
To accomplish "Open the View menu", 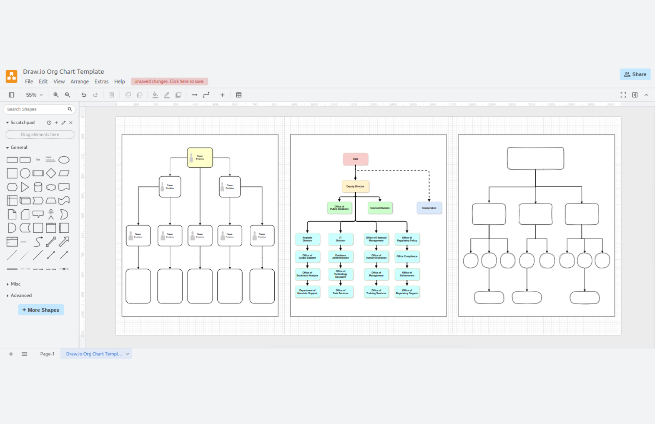I will [59, 81].
